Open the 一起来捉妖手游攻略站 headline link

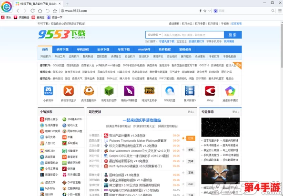(x=141, y=120)
